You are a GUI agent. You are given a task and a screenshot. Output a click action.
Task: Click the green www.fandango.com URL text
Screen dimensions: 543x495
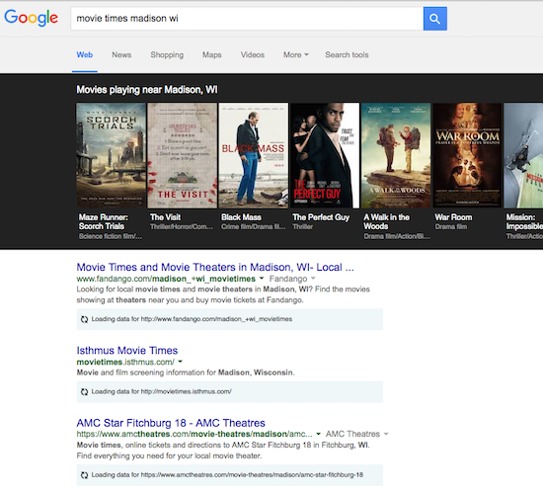coord(166,279)
